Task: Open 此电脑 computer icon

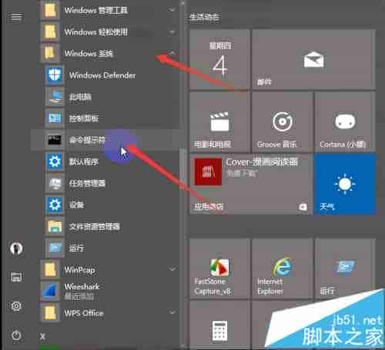Action: coord(54,97)
